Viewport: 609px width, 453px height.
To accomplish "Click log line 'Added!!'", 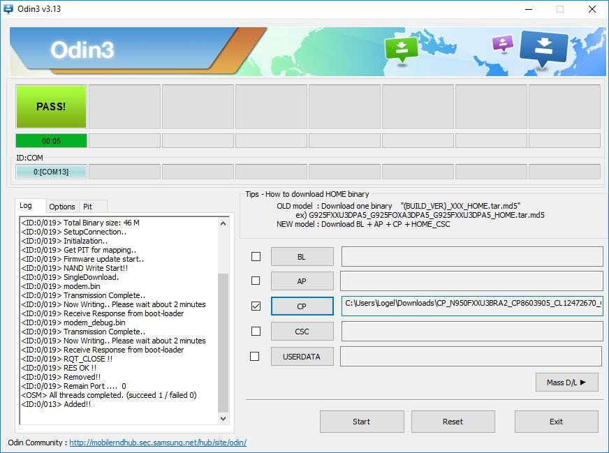I will pos(57,404).
